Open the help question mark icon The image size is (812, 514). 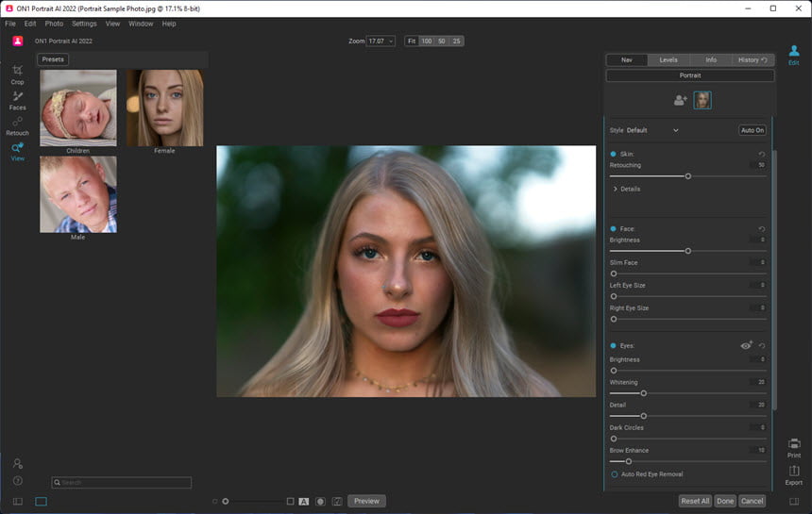click(18, 481)
